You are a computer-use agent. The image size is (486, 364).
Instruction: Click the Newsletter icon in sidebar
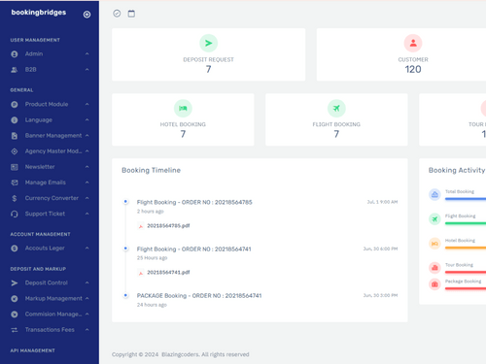pos(15,167)
